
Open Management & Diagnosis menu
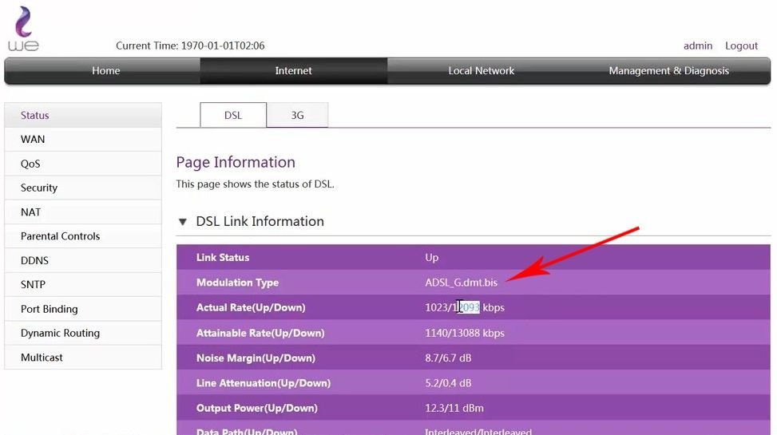668,71
